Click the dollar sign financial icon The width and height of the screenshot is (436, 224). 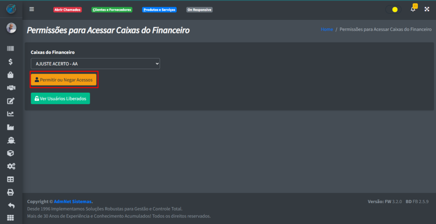coord(11,62)
